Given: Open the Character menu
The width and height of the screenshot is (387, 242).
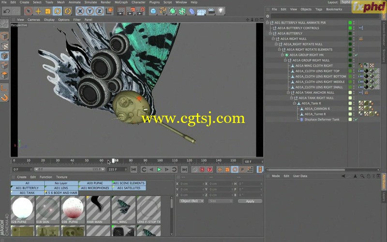Looking at the screenshot, I should 138,2.
